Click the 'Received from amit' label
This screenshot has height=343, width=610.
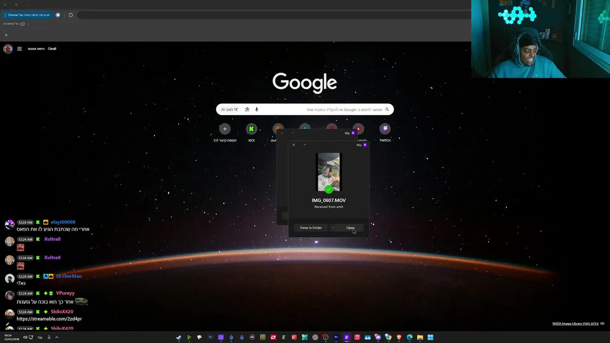click(x=329, y=207)
